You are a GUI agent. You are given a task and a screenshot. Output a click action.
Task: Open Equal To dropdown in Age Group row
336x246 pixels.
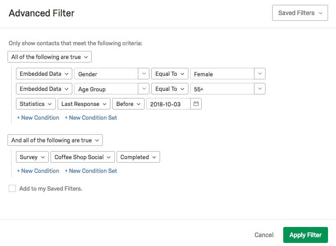[170, 89]
